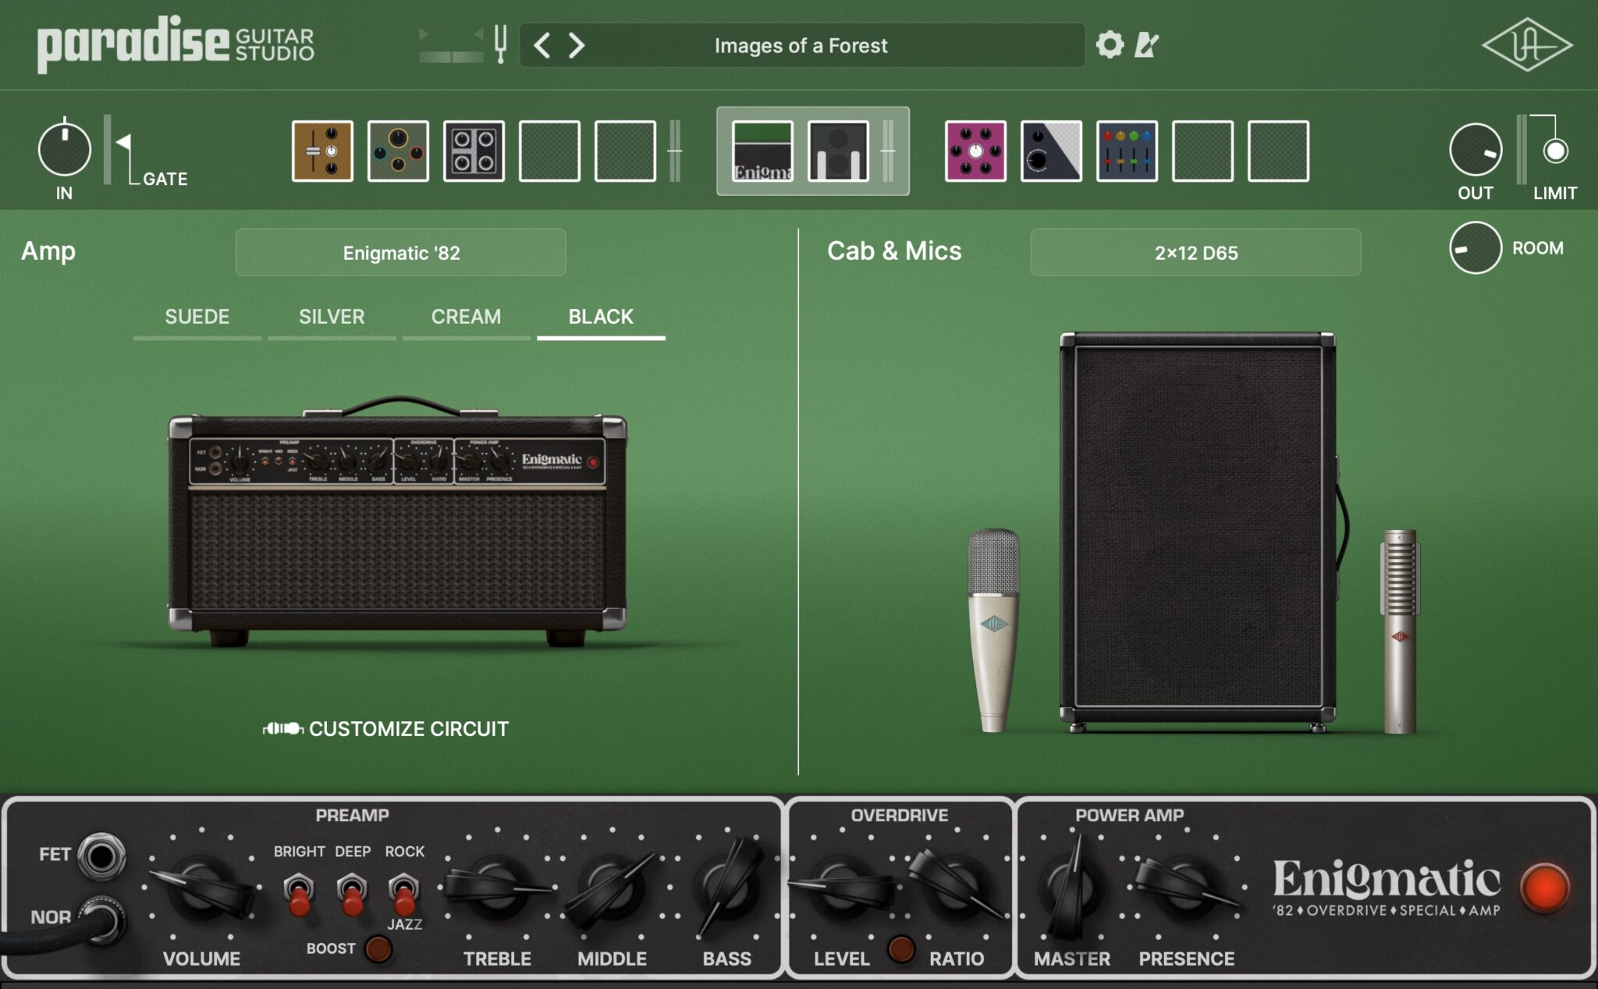Screen dimensions: 1598x989
Task: Switch to the CREAM amp tab
Action: click(466, 317)
